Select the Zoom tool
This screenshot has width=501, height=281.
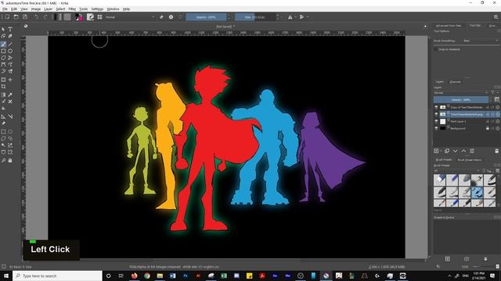pyautogui.click(x=3, y=160)
